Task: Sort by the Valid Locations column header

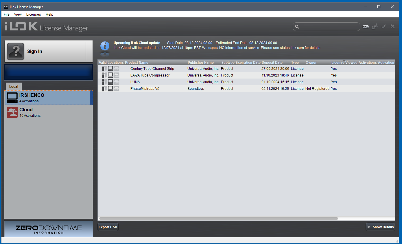Action: pyautogui.click(x=111, y=63)
